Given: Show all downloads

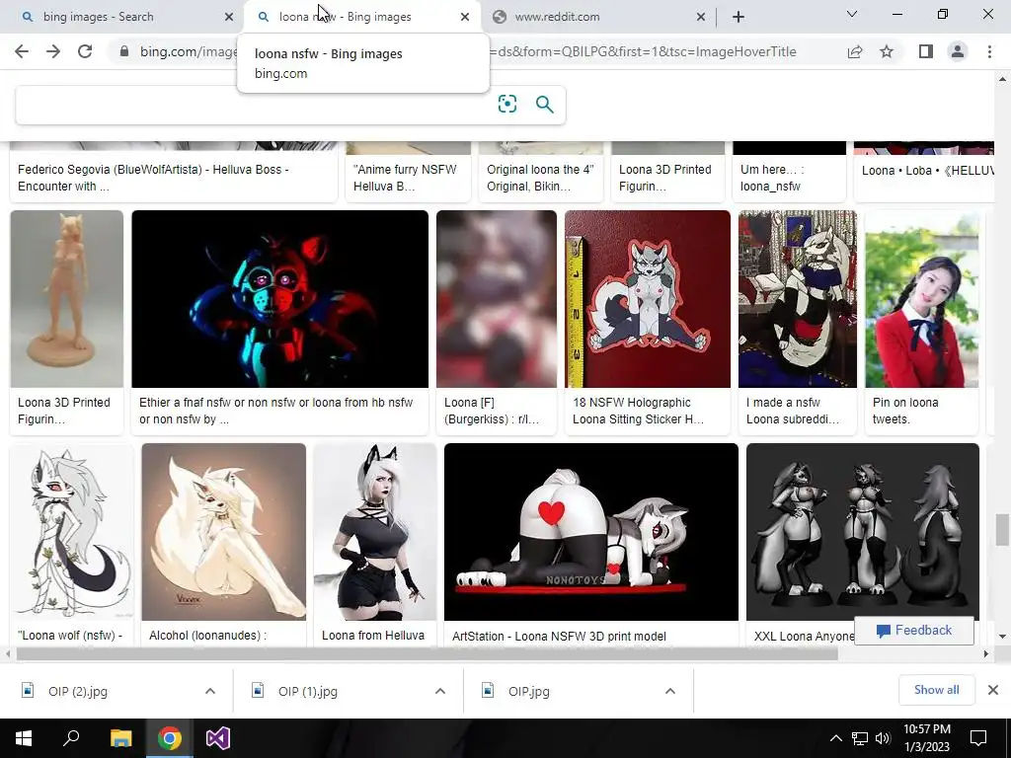Looking at the screenshot, I should point(936,690).
